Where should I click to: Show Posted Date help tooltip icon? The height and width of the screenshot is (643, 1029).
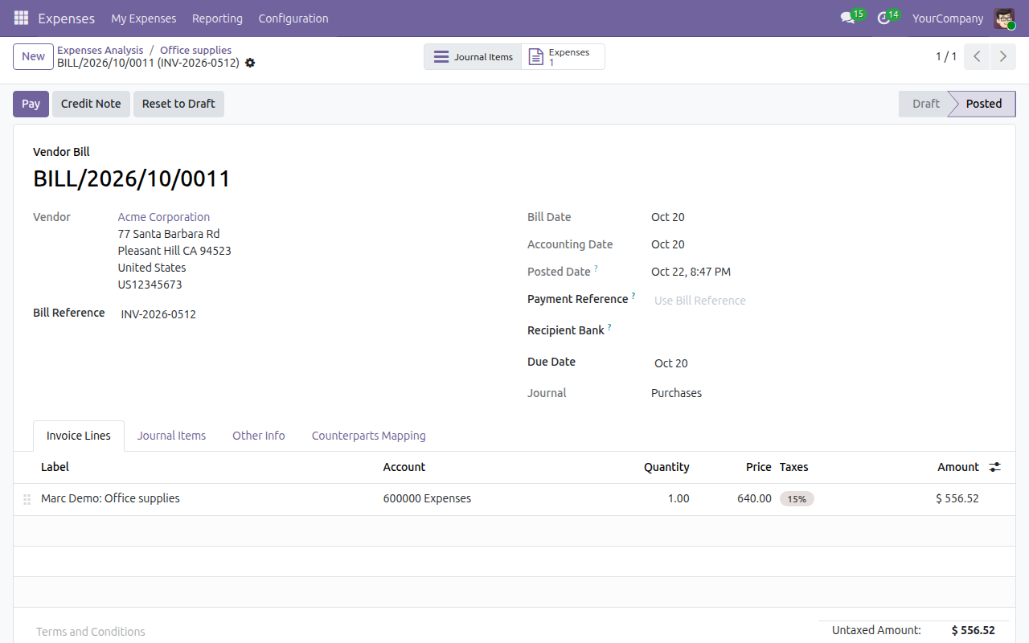[596, 268]
